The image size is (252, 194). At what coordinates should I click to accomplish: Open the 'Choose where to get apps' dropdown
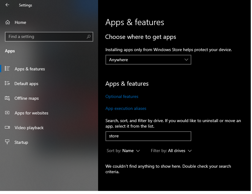148,59
